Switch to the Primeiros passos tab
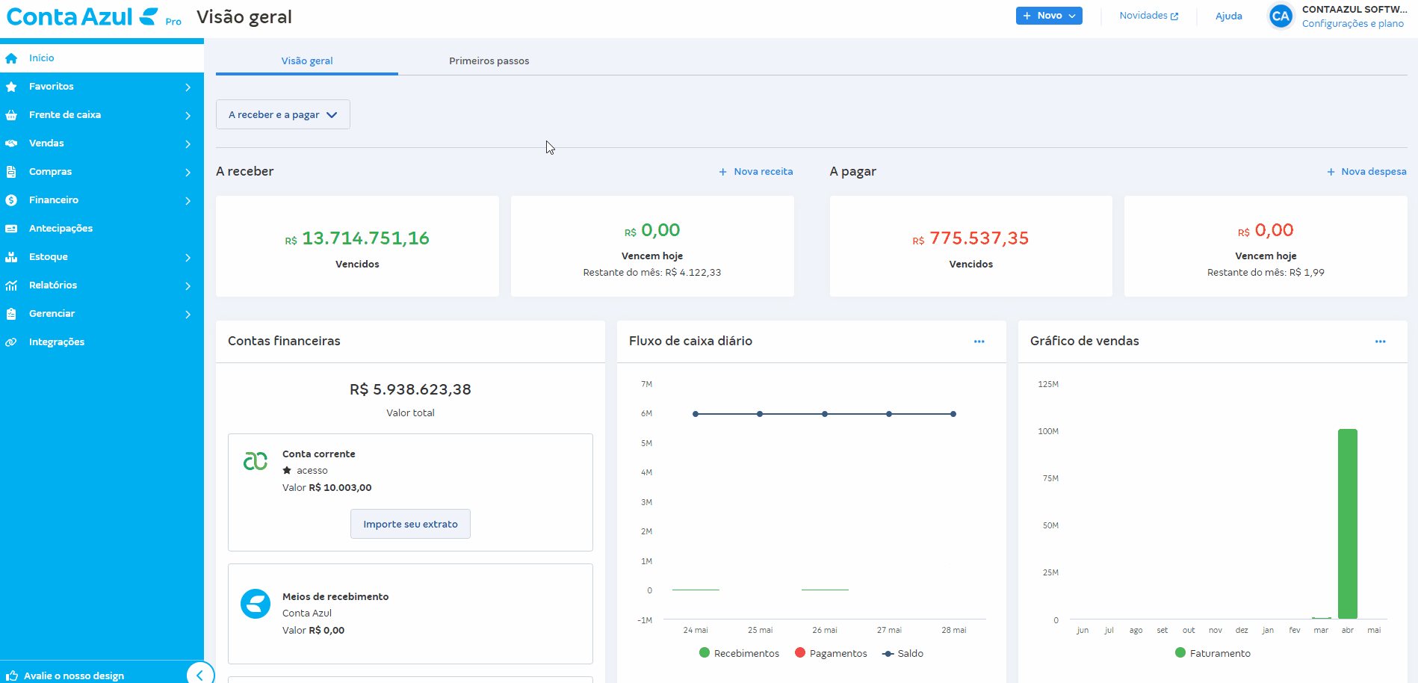The height and width of the screenshot is (683, 1418). click(489, 61)
